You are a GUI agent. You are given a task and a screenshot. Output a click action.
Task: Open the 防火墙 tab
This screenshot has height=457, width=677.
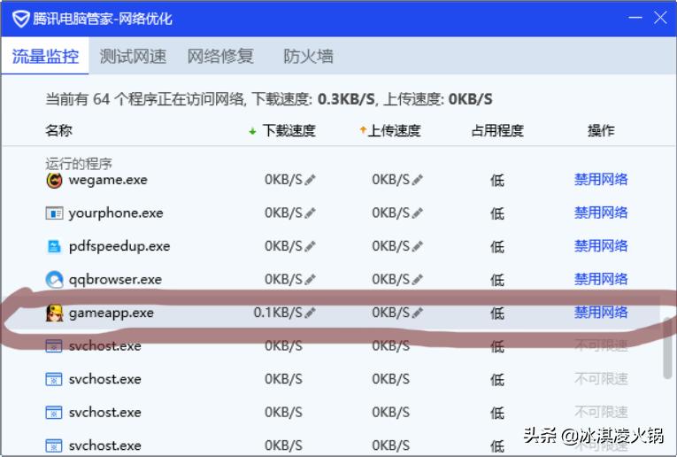point(308,56)
